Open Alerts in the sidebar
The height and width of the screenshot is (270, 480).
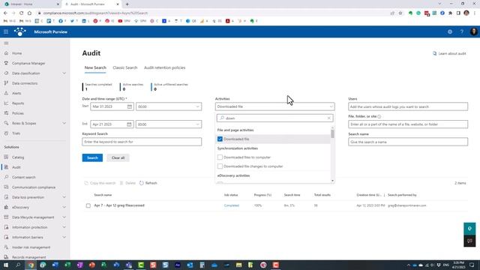coord(16,93)
